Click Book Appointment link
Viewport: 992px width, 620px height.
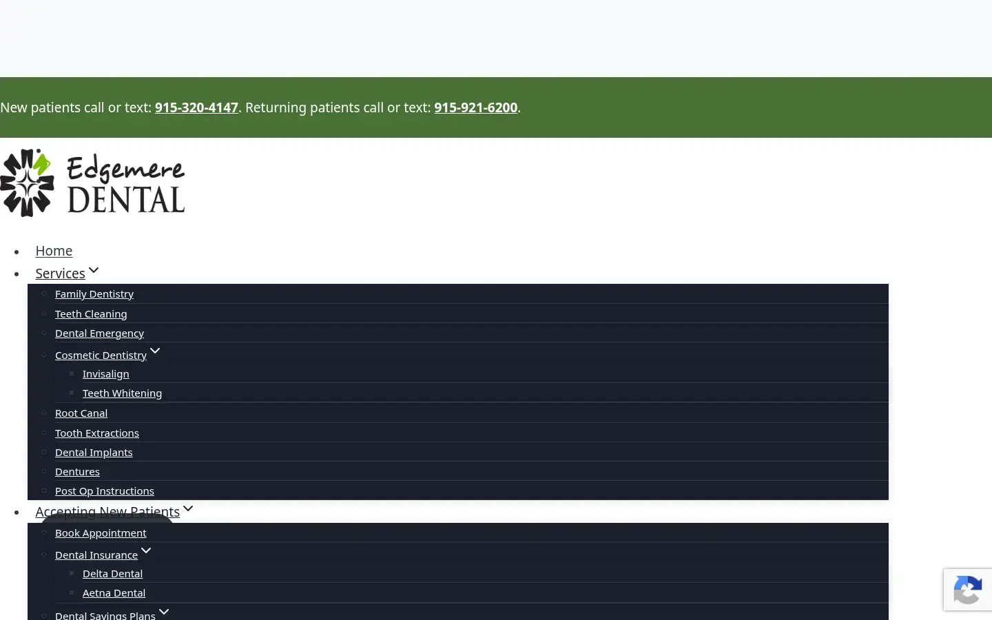point(101,533)
